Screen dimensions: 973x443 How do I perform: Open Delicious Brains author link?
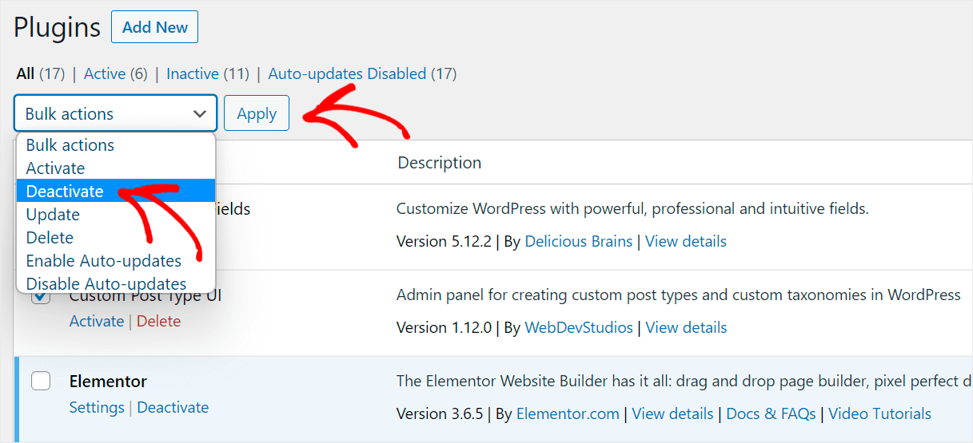pos(579,241)
